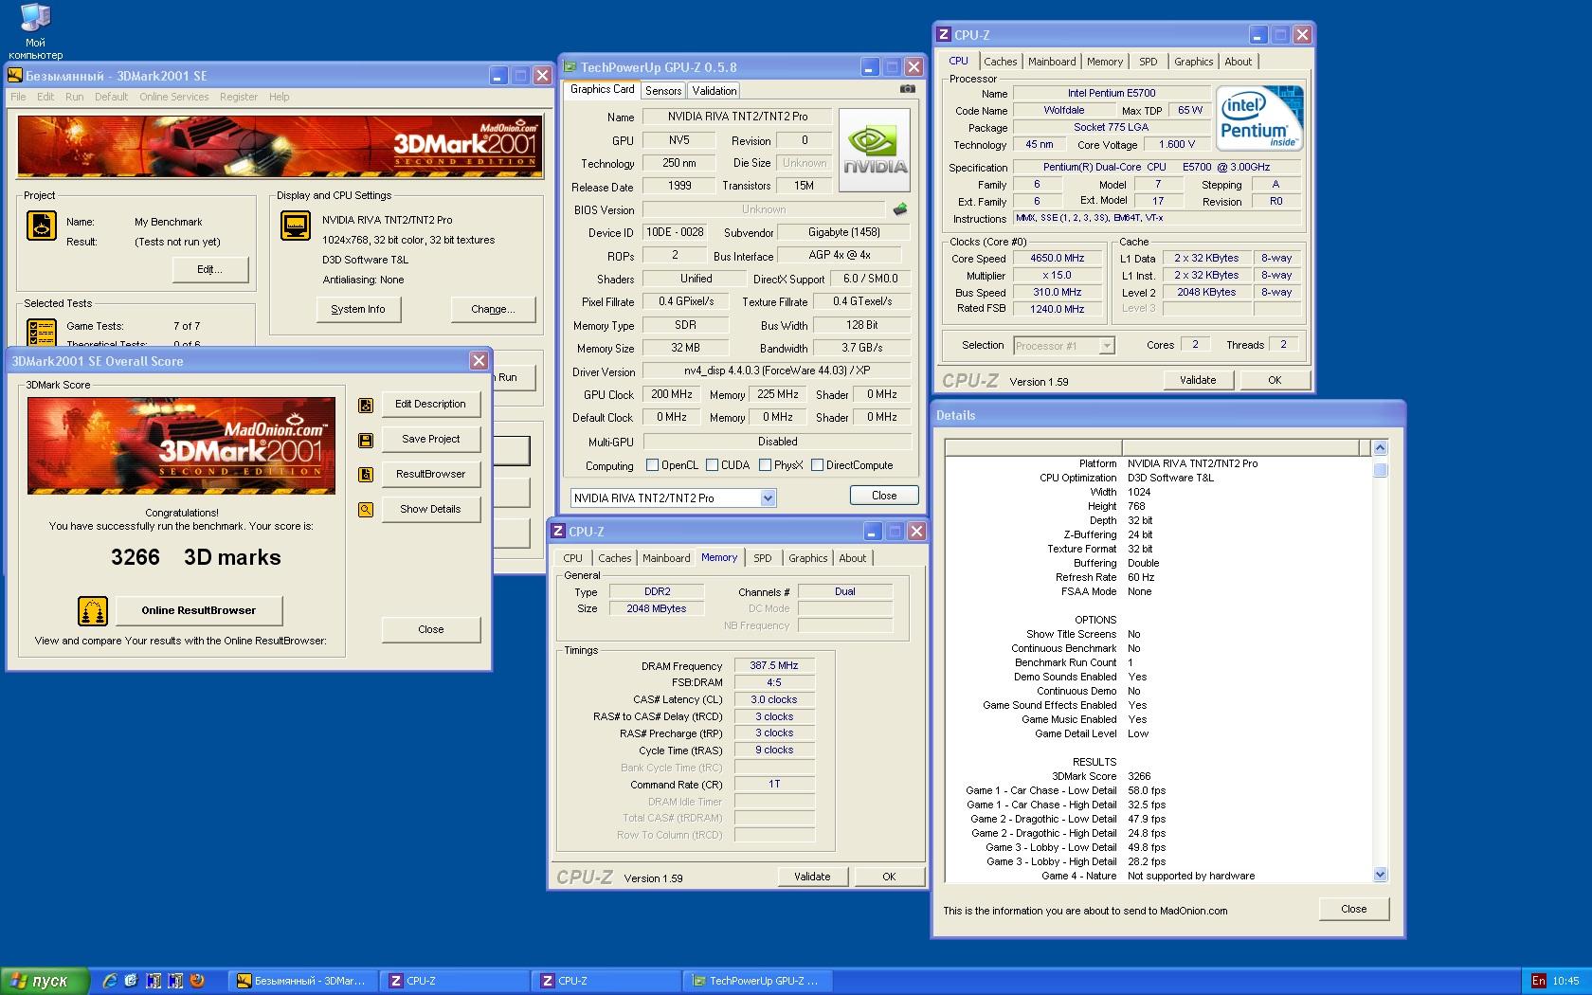Open the Graphics tab in CPU-Z Memory window
Viewport: 1592px width, 995px height.
807,558
